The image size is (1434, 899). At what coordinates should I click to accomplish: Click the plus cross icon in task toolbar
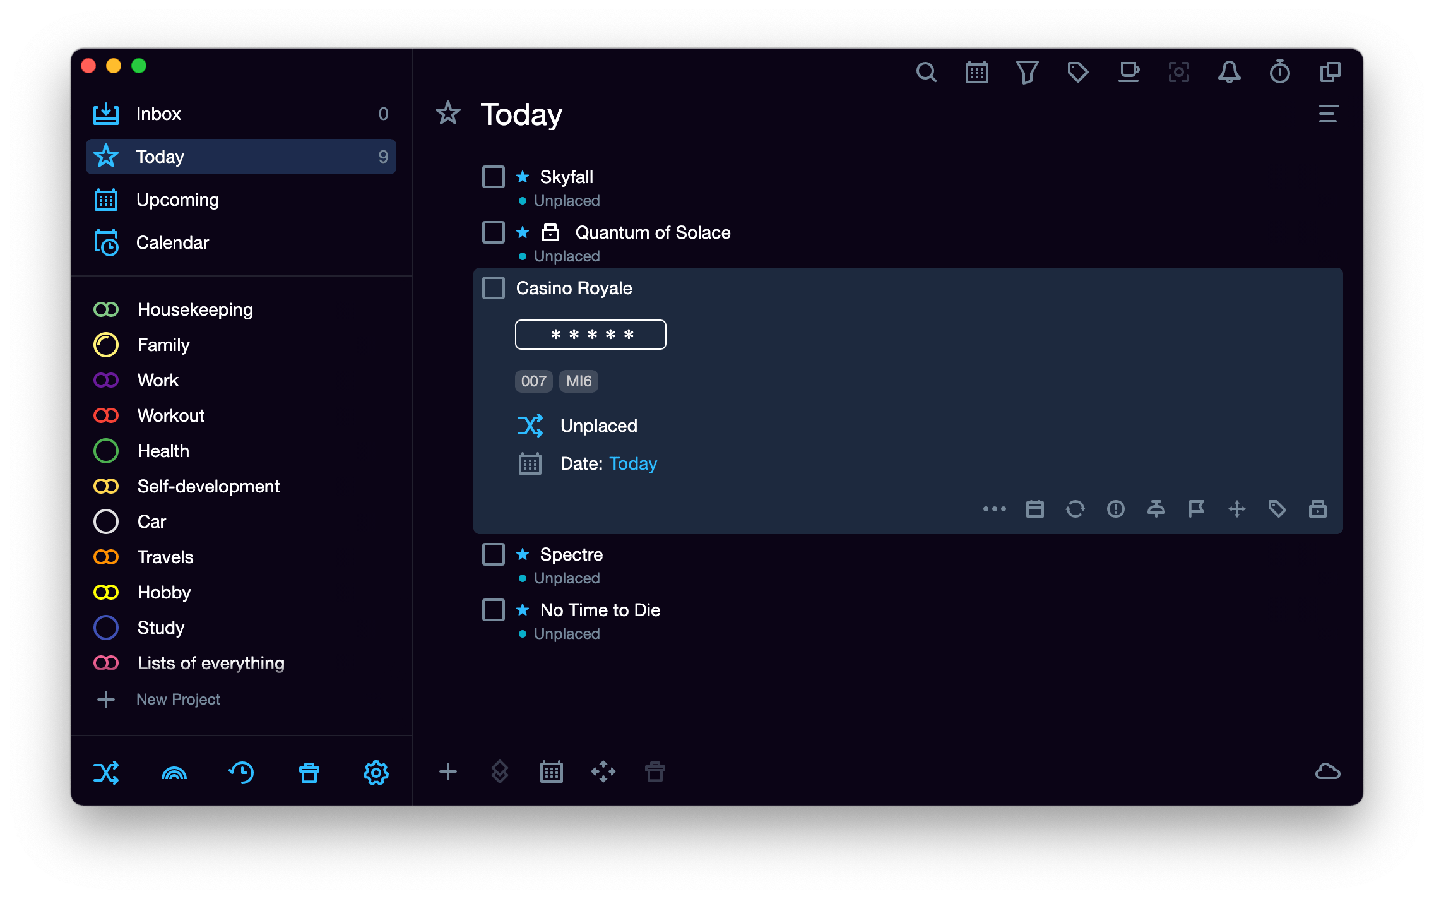point(1237,509)
